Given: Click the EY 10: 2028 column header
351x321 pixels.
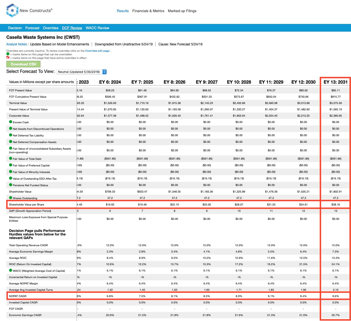Looking at the screenshot, I should click(239, 82).
